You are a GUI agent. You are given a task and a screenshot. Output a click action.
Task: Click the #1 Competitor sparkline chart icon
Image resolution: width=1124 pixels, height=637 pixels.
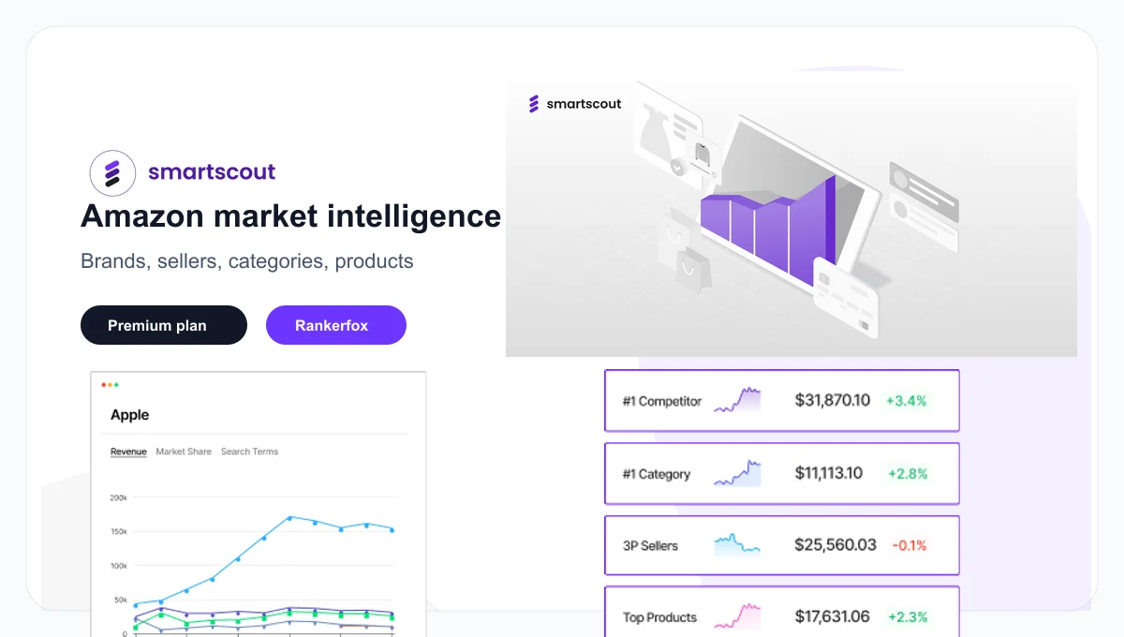tap(737, 400)
